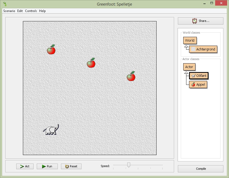Open the Help menu

click(42, 11)
